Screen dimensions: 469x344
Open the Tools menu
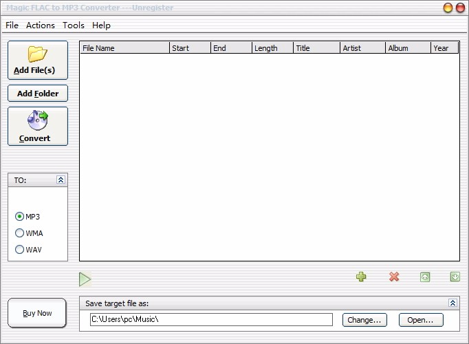click(74, 25)
